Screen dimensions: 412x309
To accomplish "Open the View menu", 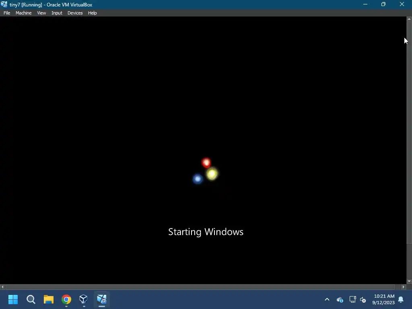I will coord(41,13).
